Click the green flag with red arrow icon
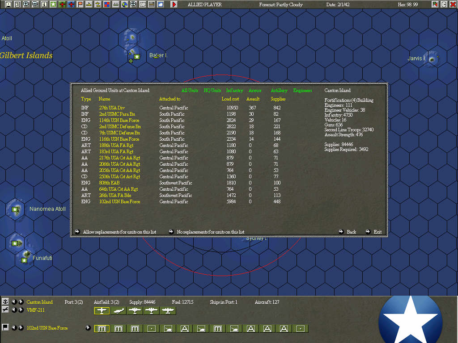The width and height of the screenshot is (458, 343). (435, 4)
